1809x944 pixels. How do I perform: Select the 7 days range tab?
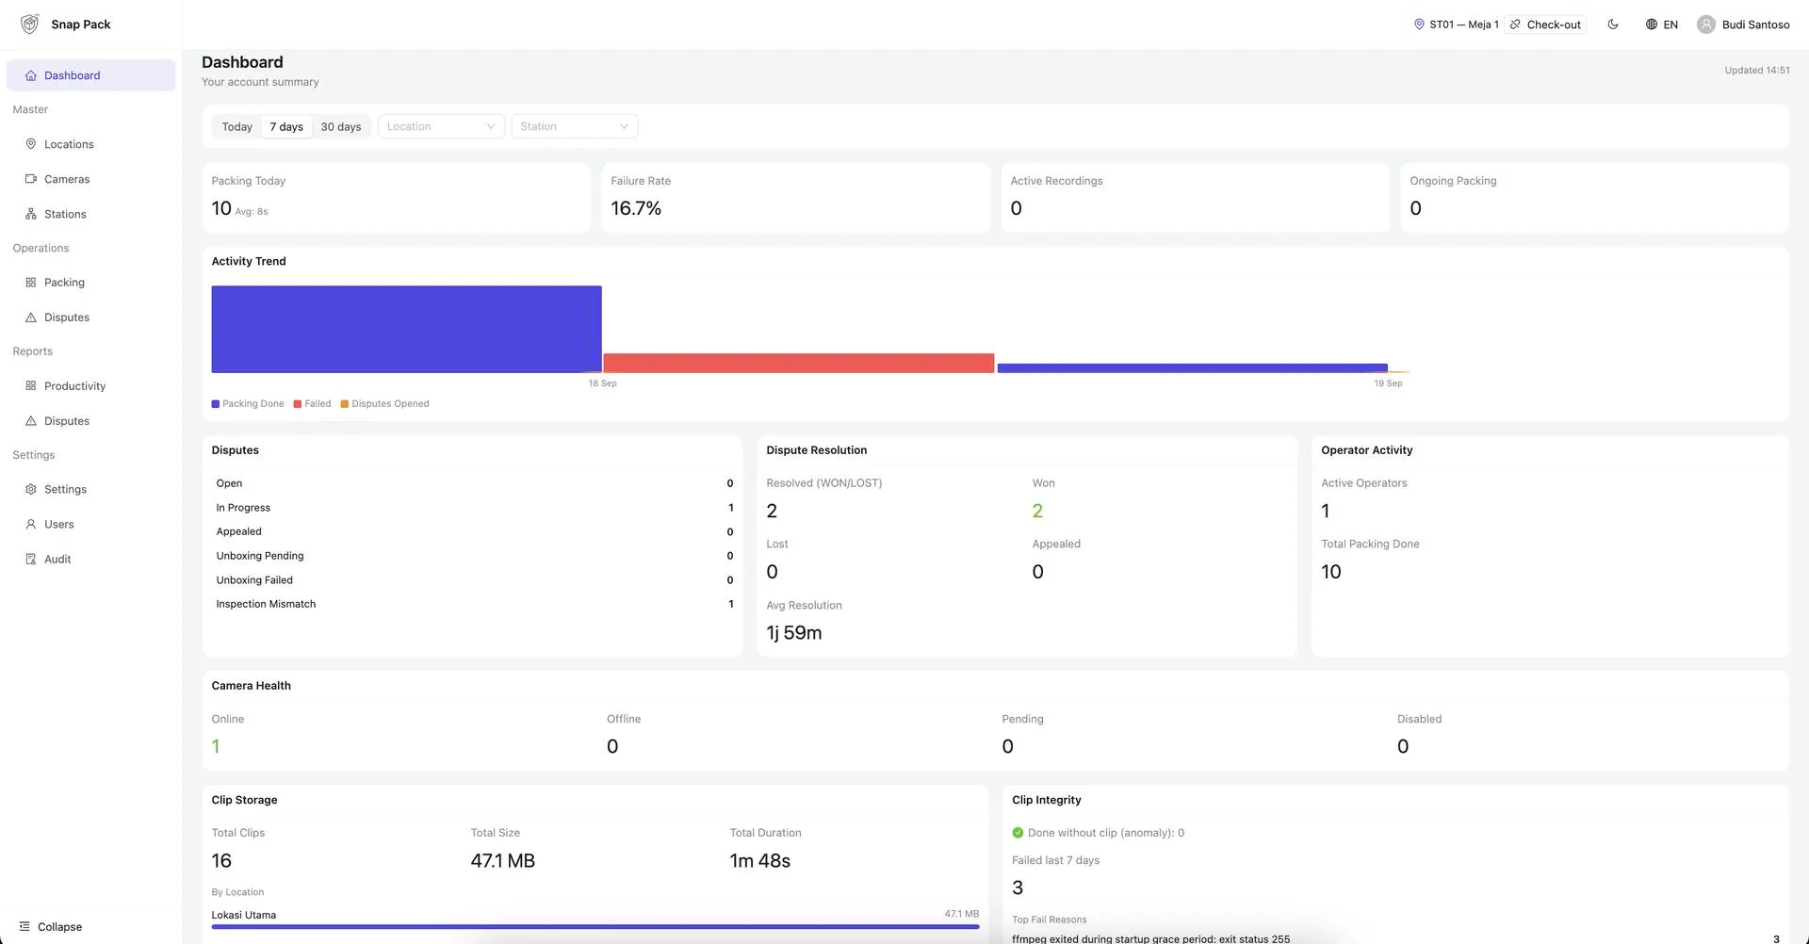coord(286,126)
